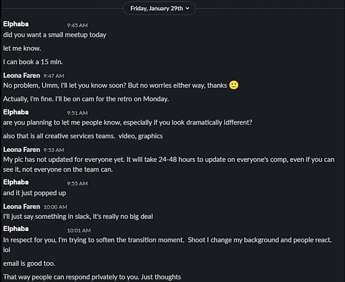The image size is (345, 282).
Task: Click the 9:53 AM timestamp
Action: tap(54, 150)
